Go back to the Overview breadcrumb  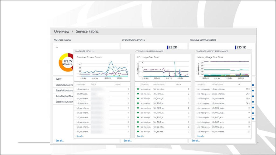coord(62,31)
